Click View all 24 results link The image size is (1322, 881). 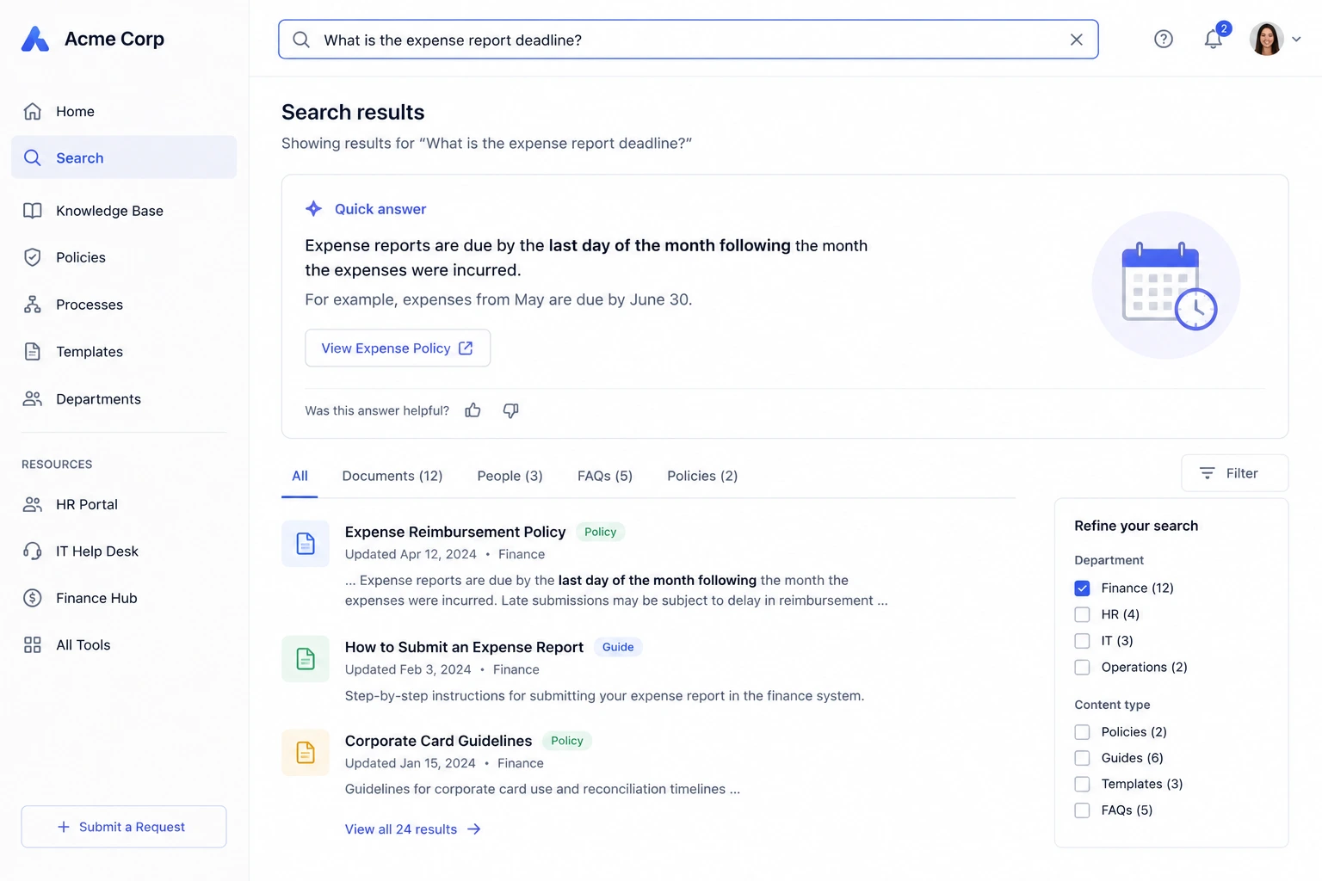click(413, 829)
